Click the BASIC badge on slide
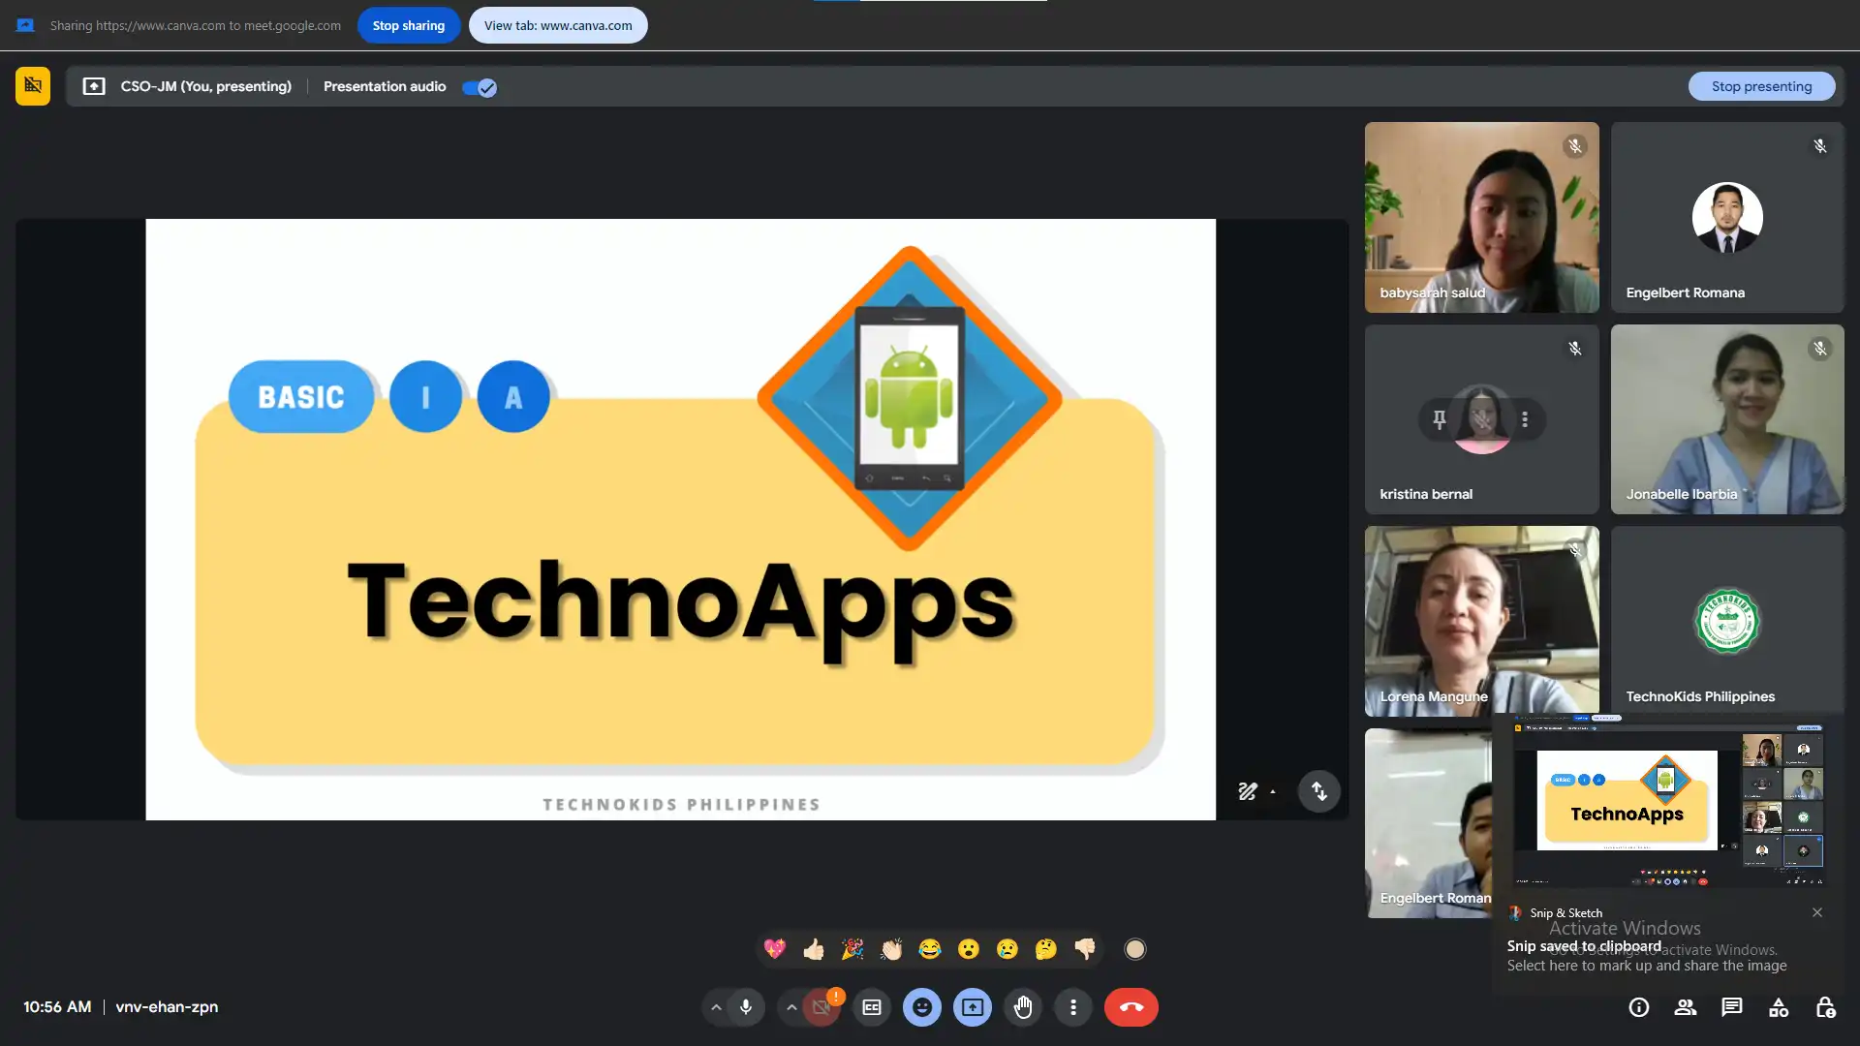 coord(301,397)
